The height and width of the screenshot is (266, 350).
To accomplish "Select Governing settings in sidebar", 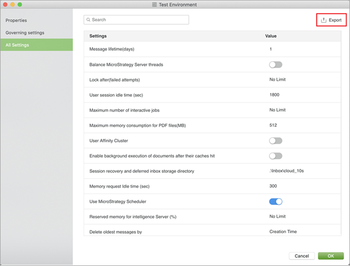I will 25,33.
